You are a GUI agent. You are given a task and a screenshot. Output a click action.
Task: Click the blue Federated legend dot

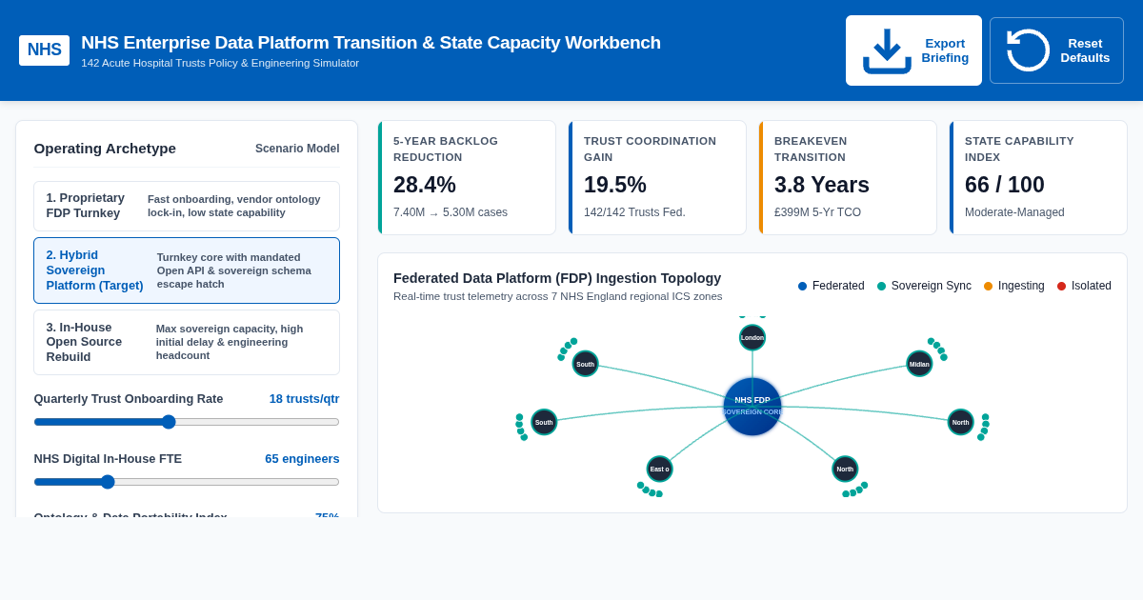pyautogui.click(x=802, y=286)
